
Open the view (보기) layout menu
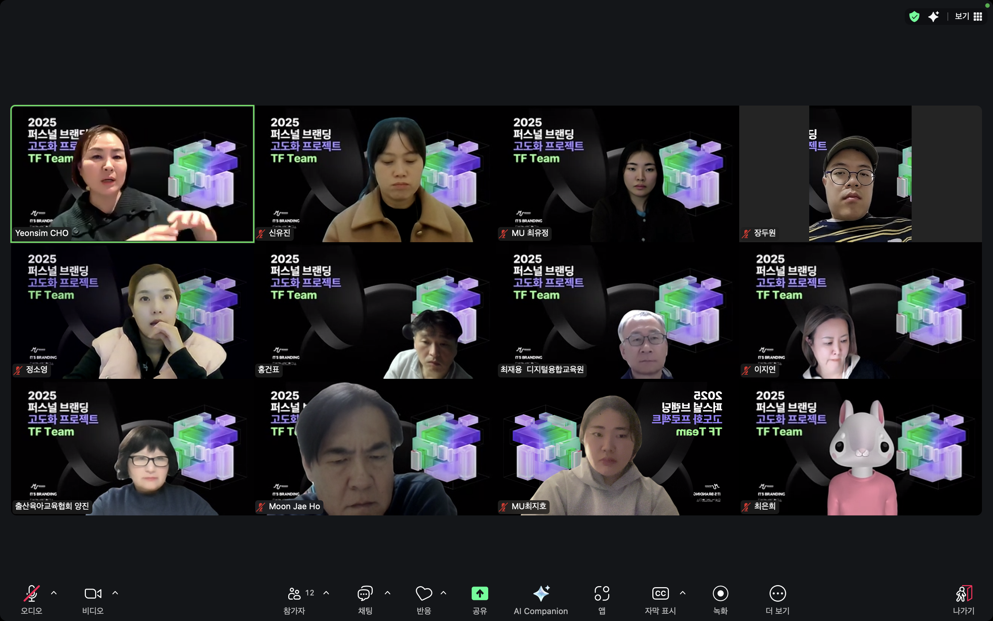tap(968, 17)
